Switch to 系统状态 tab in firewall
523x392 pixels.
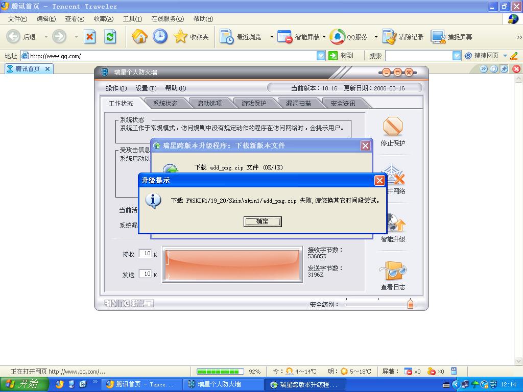point(165,103)
